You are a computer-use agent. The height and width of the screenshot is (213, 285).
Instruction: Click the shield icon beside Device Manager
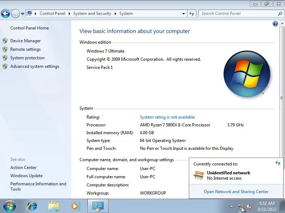[5, 41]
